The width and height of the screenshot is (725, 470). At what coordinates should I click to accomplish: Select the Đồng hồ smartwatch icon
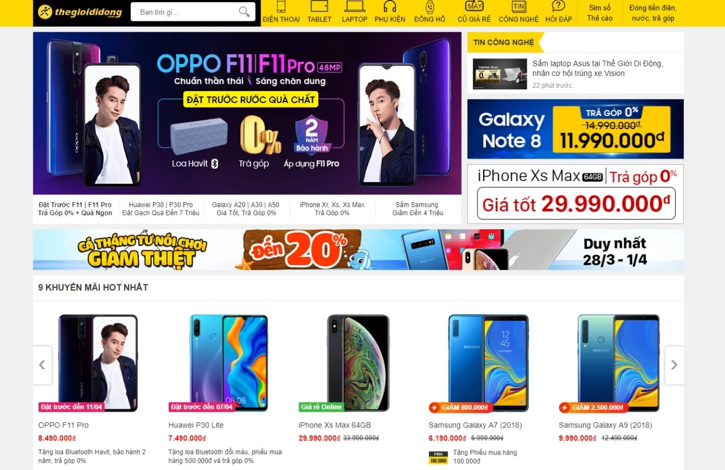430,7
